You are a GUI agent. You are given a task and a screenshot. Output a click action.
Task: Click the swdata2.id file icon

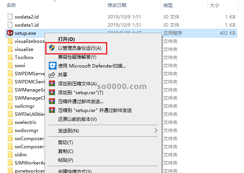(10, 17)
